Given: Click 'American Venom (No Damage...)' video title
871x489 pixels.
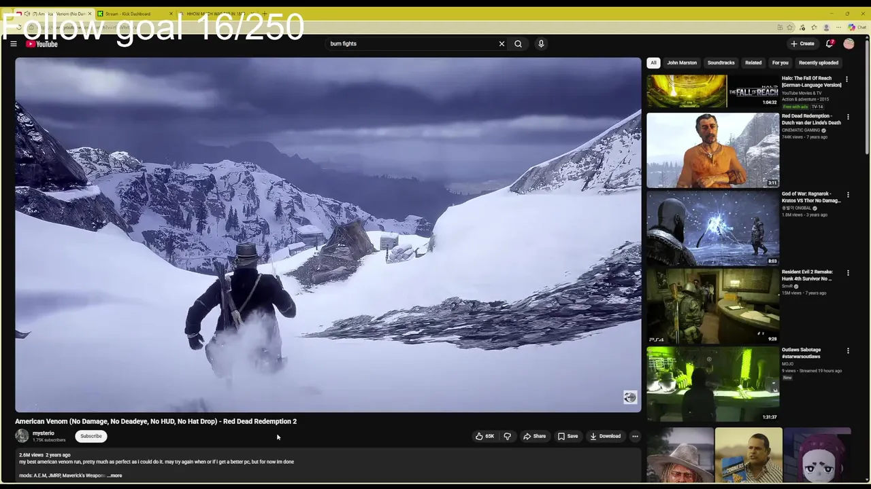Looking at the screenshot, I should coord(156,421).
